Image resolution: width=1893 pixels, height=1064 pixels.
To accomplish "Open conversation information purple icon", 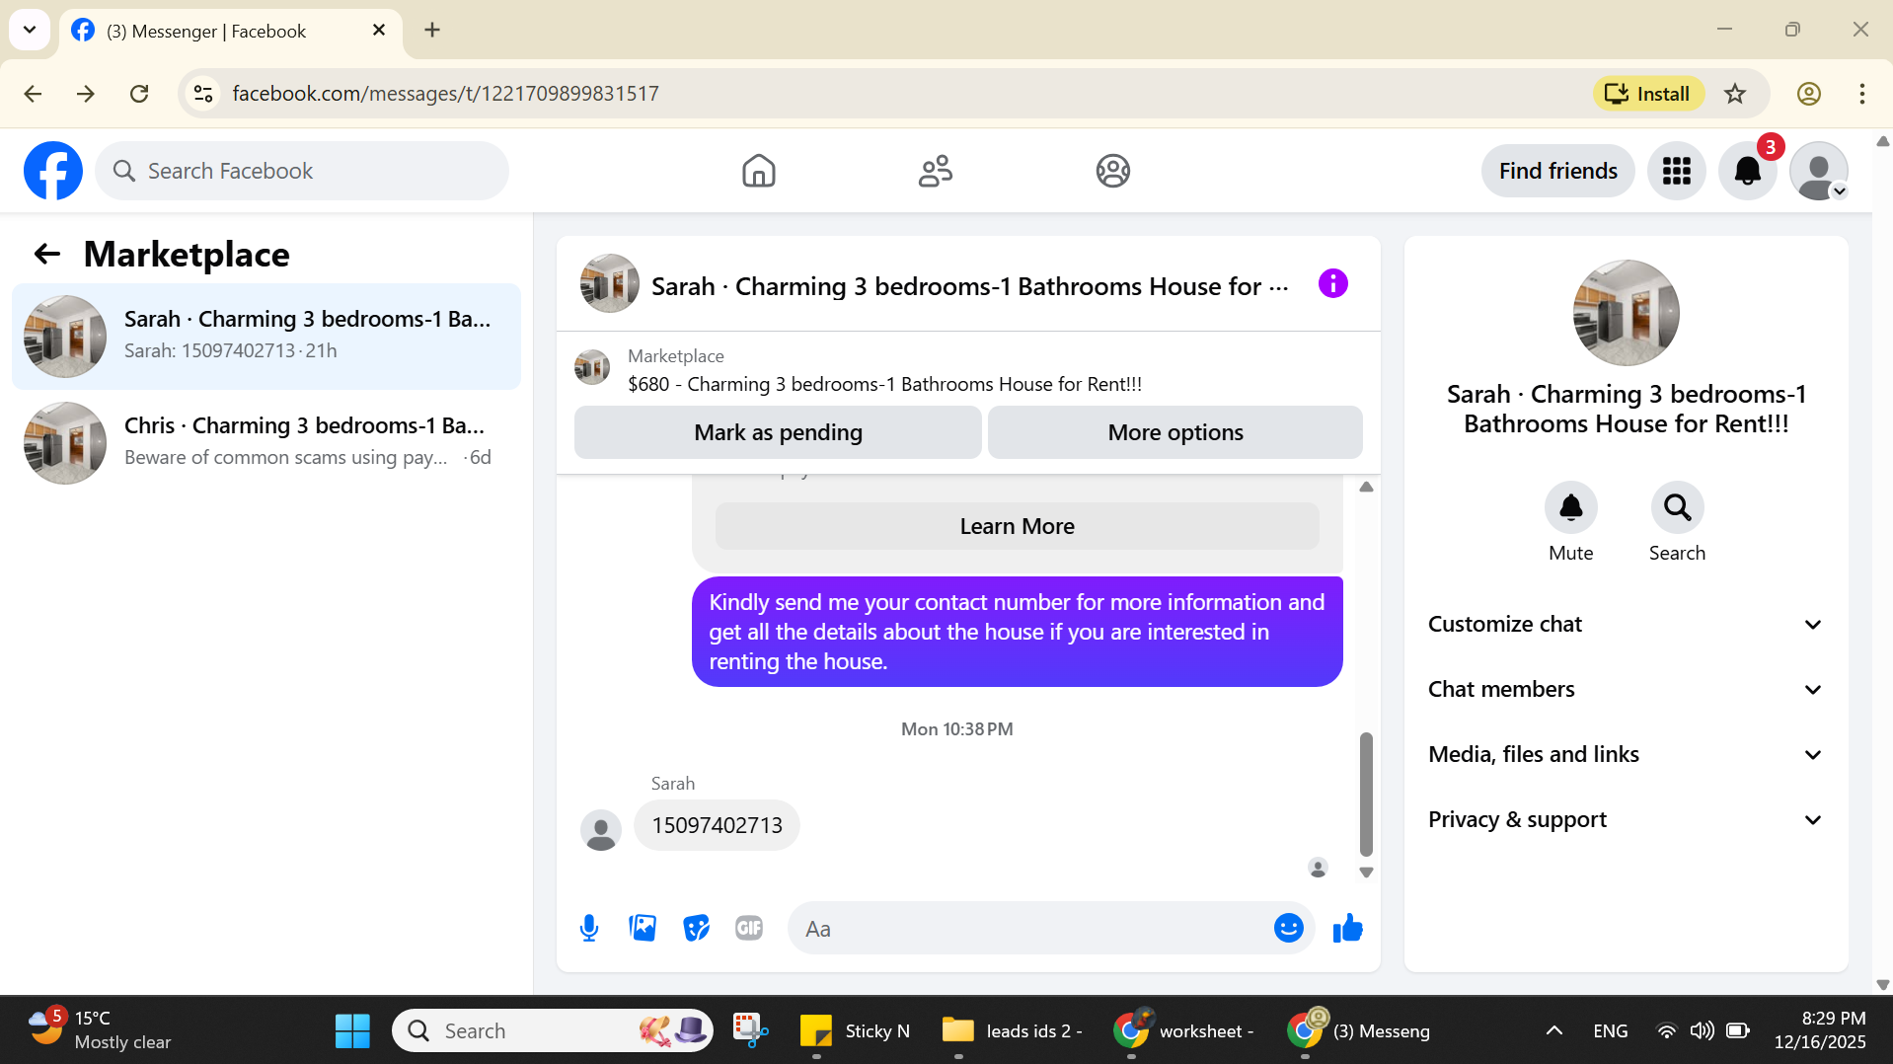I will click(1332, 284).
